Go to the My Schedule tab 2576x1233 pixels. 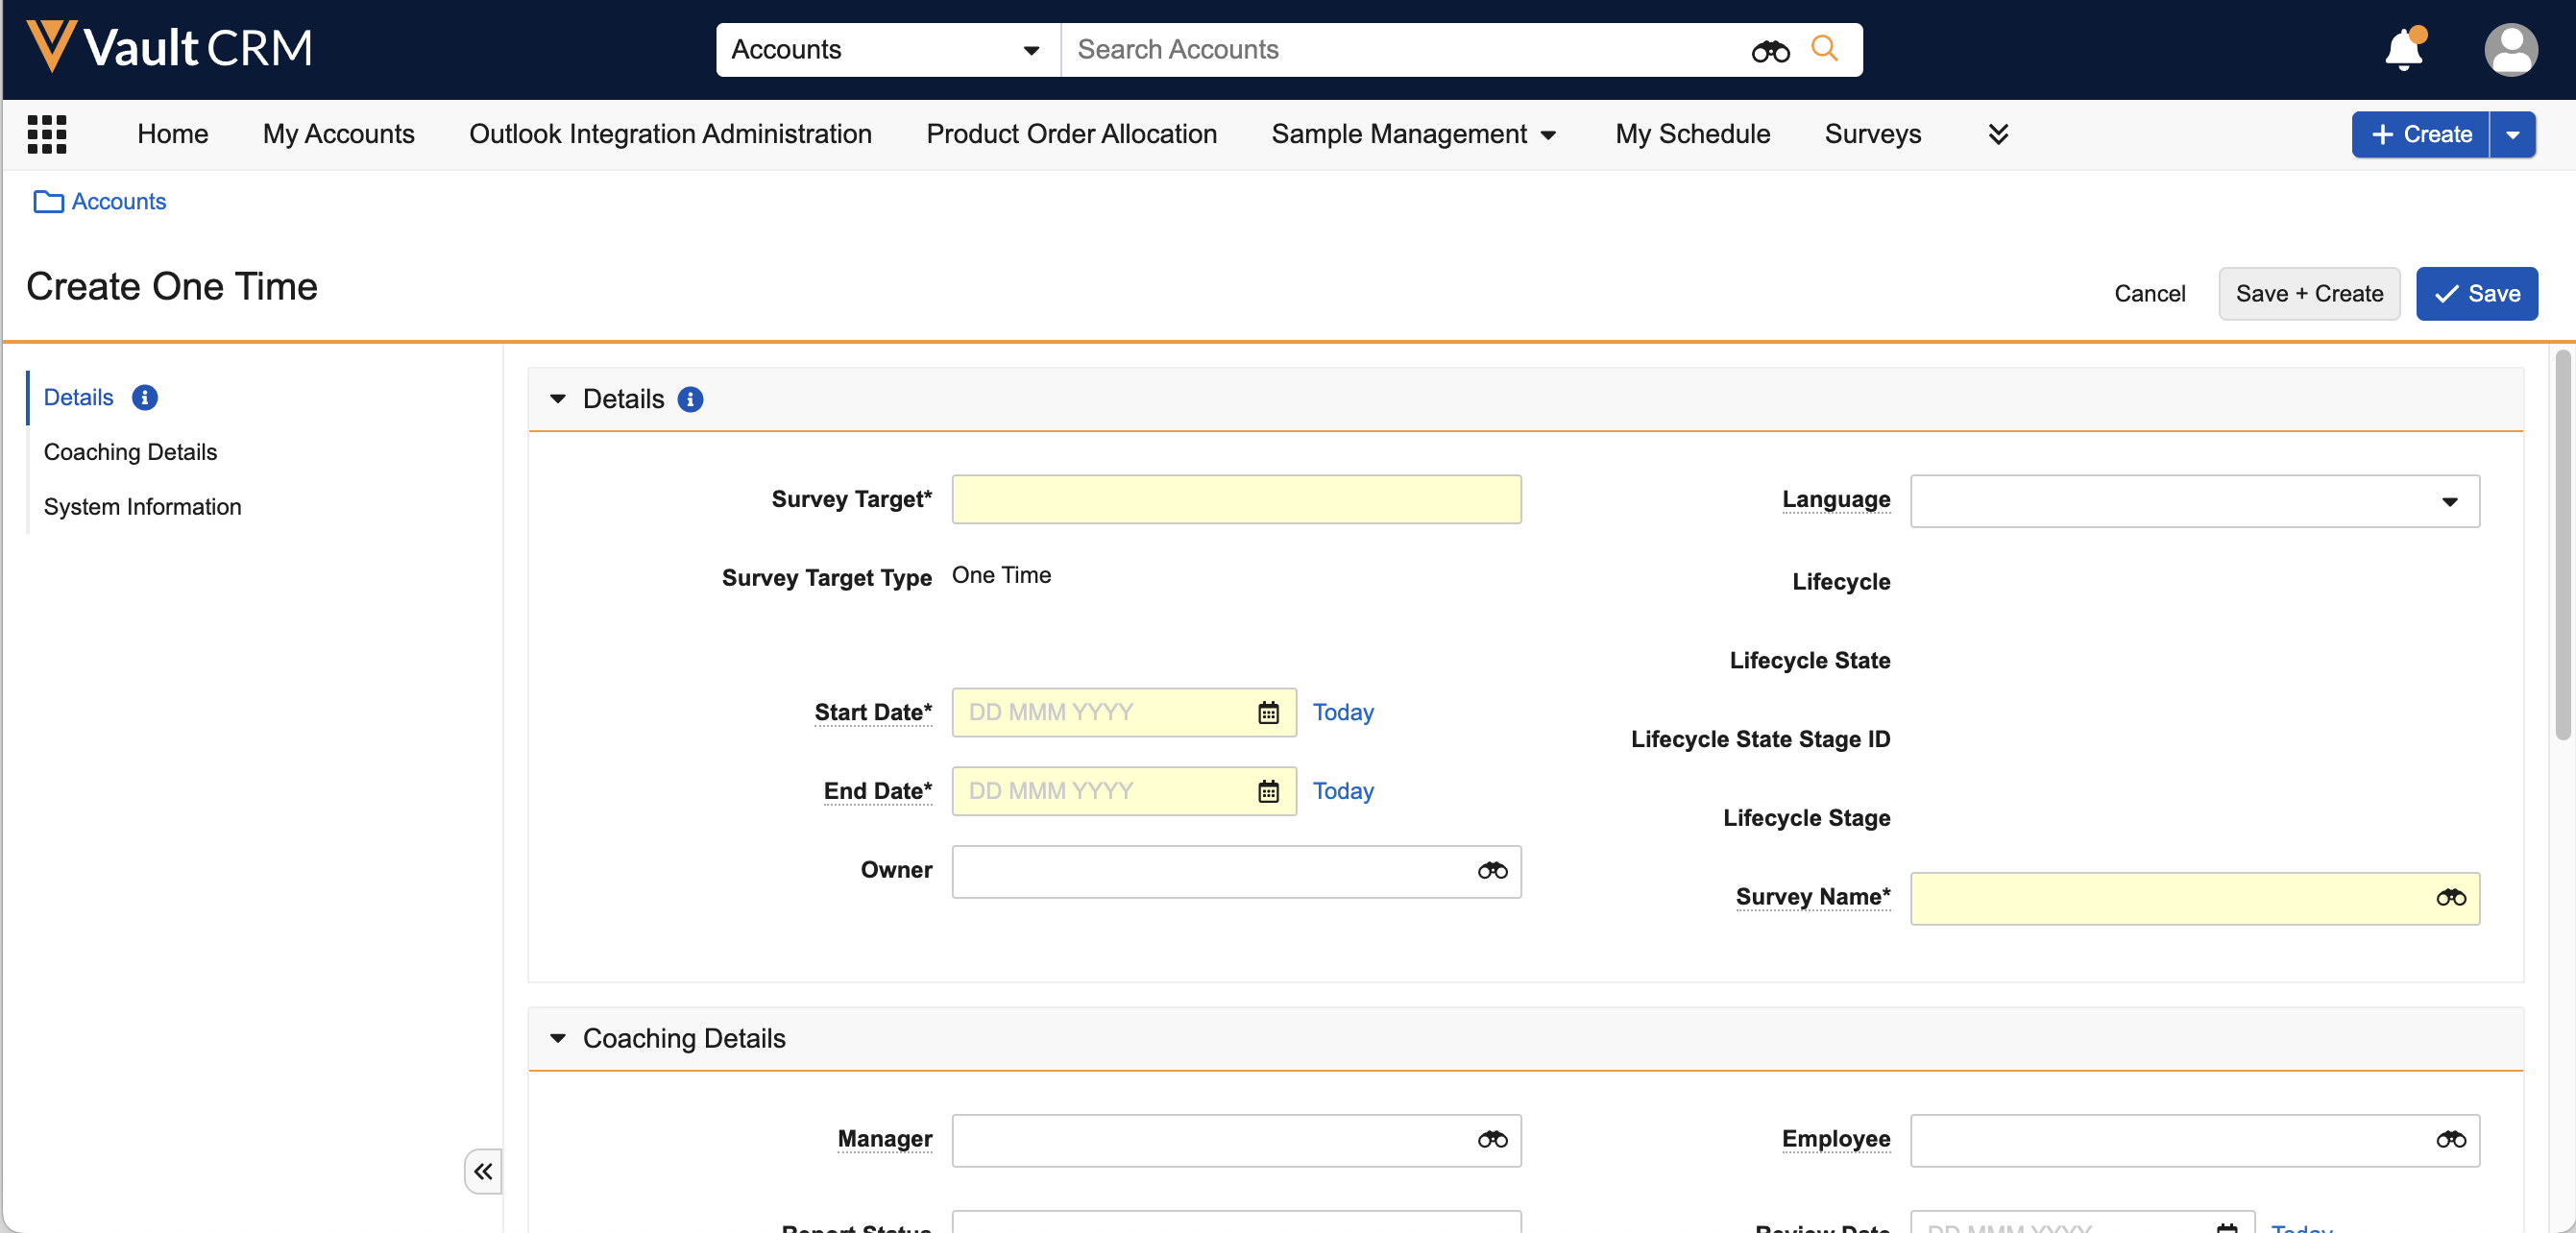click(1692, 134)
